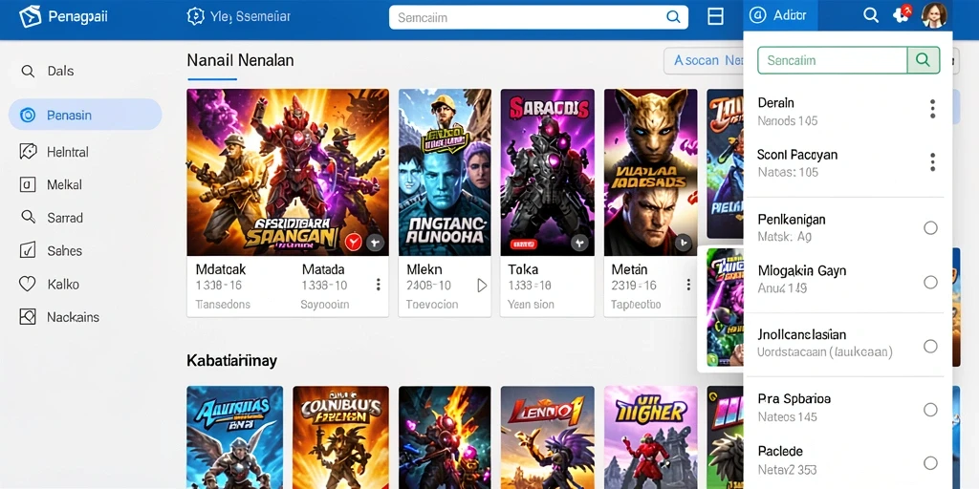Click the grey round icon on Sangan cover
Image resolution: width=979 pixels, height=489 pixels.
tap(375, 242)
